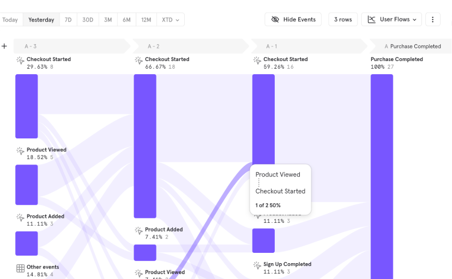
Task: Click event icon beside A-2 Product Viewed
Action: [x=138, y=273]
